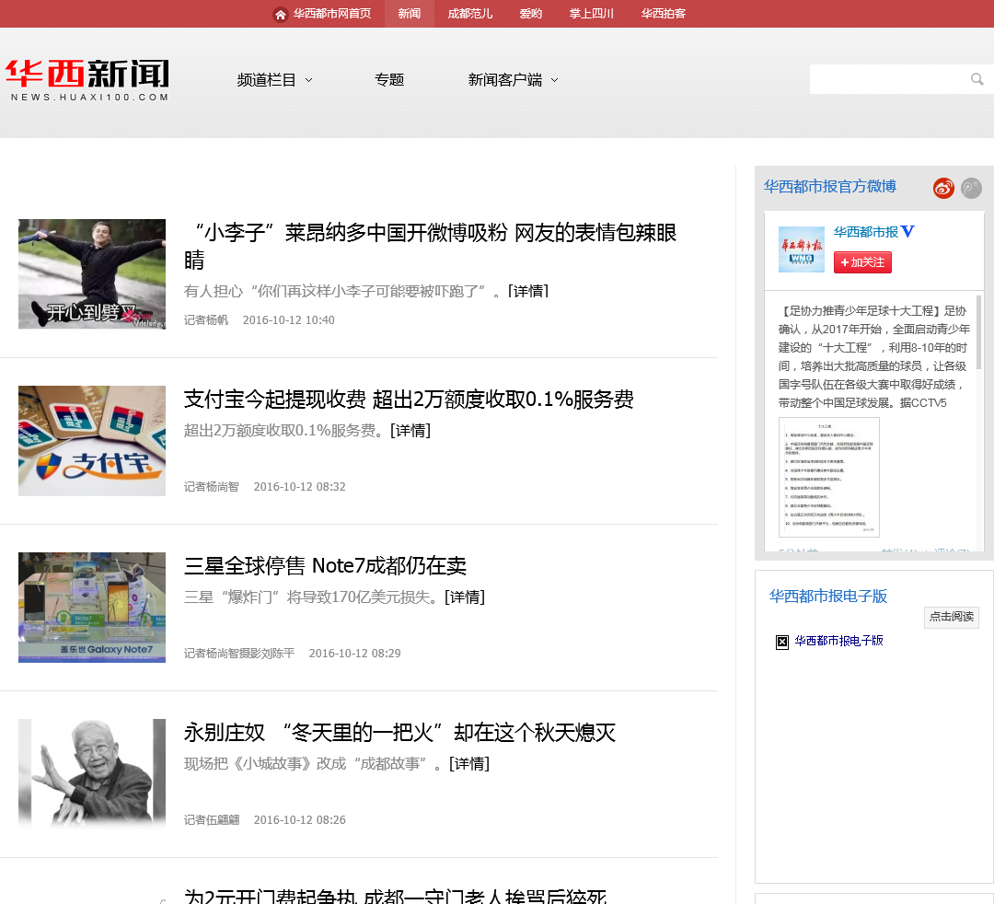Image resolution: width=994 pixels, height=904 pixels.
Task: Click the 华西都市报 weibo avatar
Action: 802,249
